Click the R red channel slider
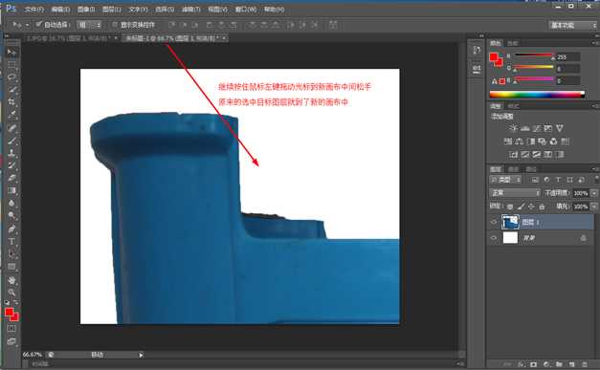 [534, 56]
